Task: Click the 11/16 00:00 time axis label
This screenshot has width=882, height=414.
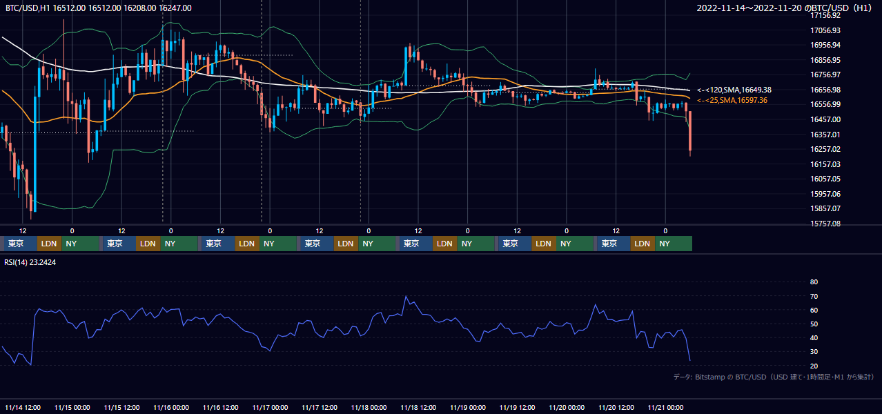Action: pyautogui.click(x=171, y=408)
